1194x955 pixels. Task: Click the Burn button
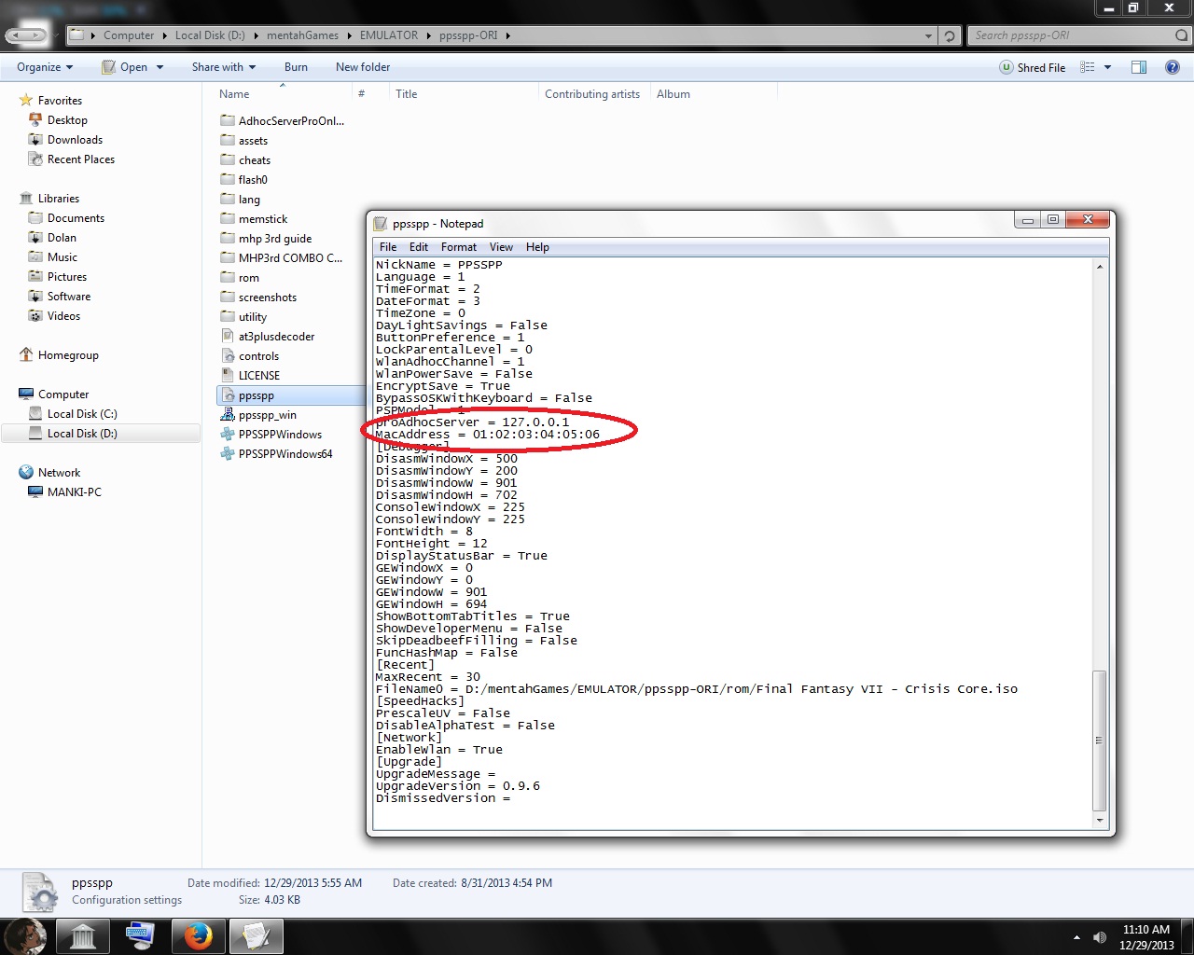coord(296,67)
